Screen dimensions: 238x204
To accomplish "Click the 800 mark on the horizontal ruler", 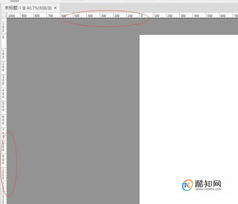I will point(37,16).
